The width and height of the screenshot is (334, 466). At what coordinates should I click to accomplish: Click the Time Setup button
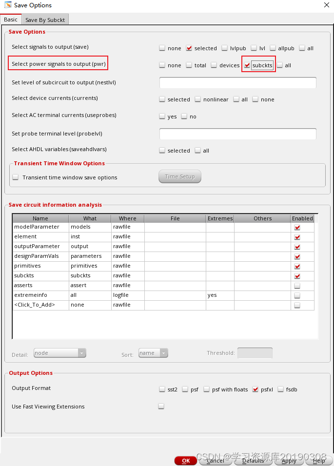coord(179,176)
